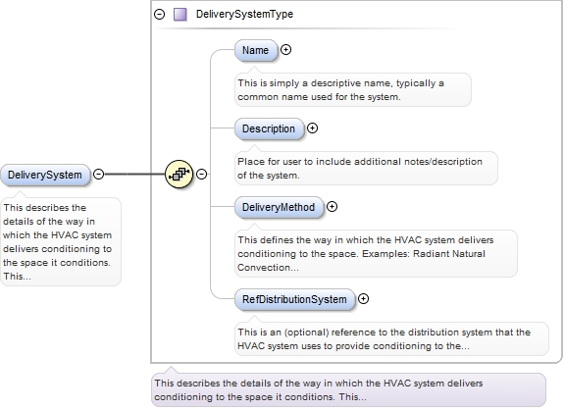Select the DeliveryMethod element node
Viewport: 564px width, 410px height.
279,208
